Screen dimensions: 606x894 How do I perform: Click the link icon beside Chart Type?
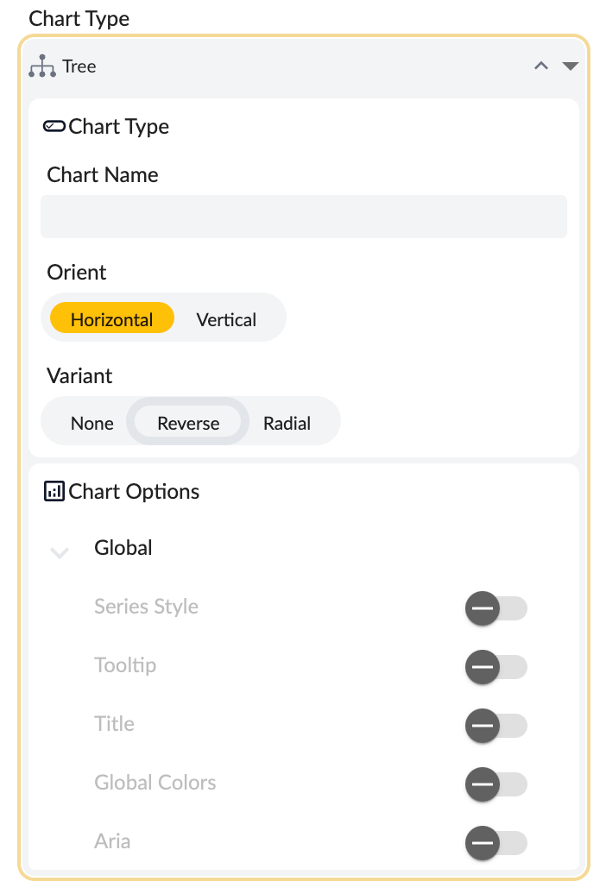pyautogui.click(x=54, y=126)
